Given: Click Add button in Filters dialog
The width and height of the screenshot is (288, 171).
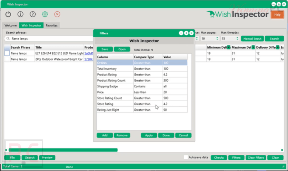Looking at the screenshot, I should (x=105, y=135).
